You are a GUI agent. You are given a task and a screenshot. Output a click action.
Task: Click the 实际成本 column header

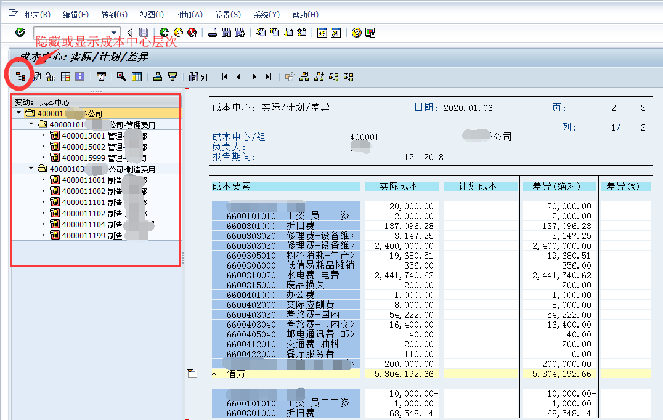[401, 187]
